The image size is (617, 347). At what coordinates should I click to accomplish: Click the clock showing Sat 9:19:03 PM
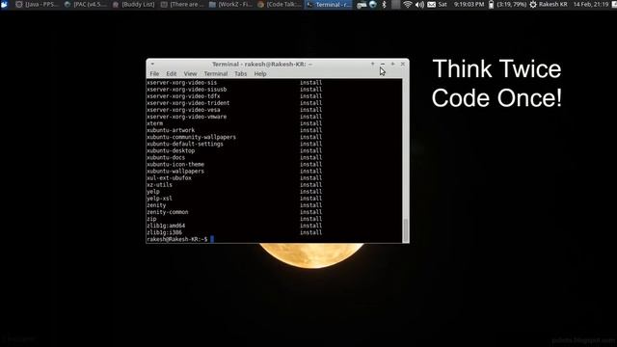pyautogui.click(x=461, y=4)
